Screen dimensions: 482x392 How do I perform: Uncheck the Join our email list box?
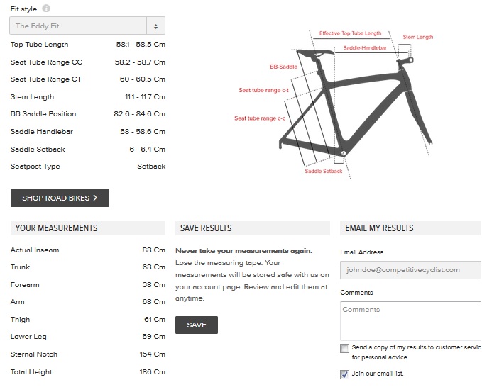point(345,374)
